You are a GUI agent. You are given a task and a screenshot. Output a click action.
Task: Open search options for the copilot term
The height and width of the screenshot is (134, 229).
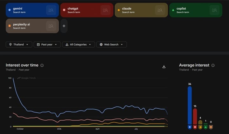(214, 10)
